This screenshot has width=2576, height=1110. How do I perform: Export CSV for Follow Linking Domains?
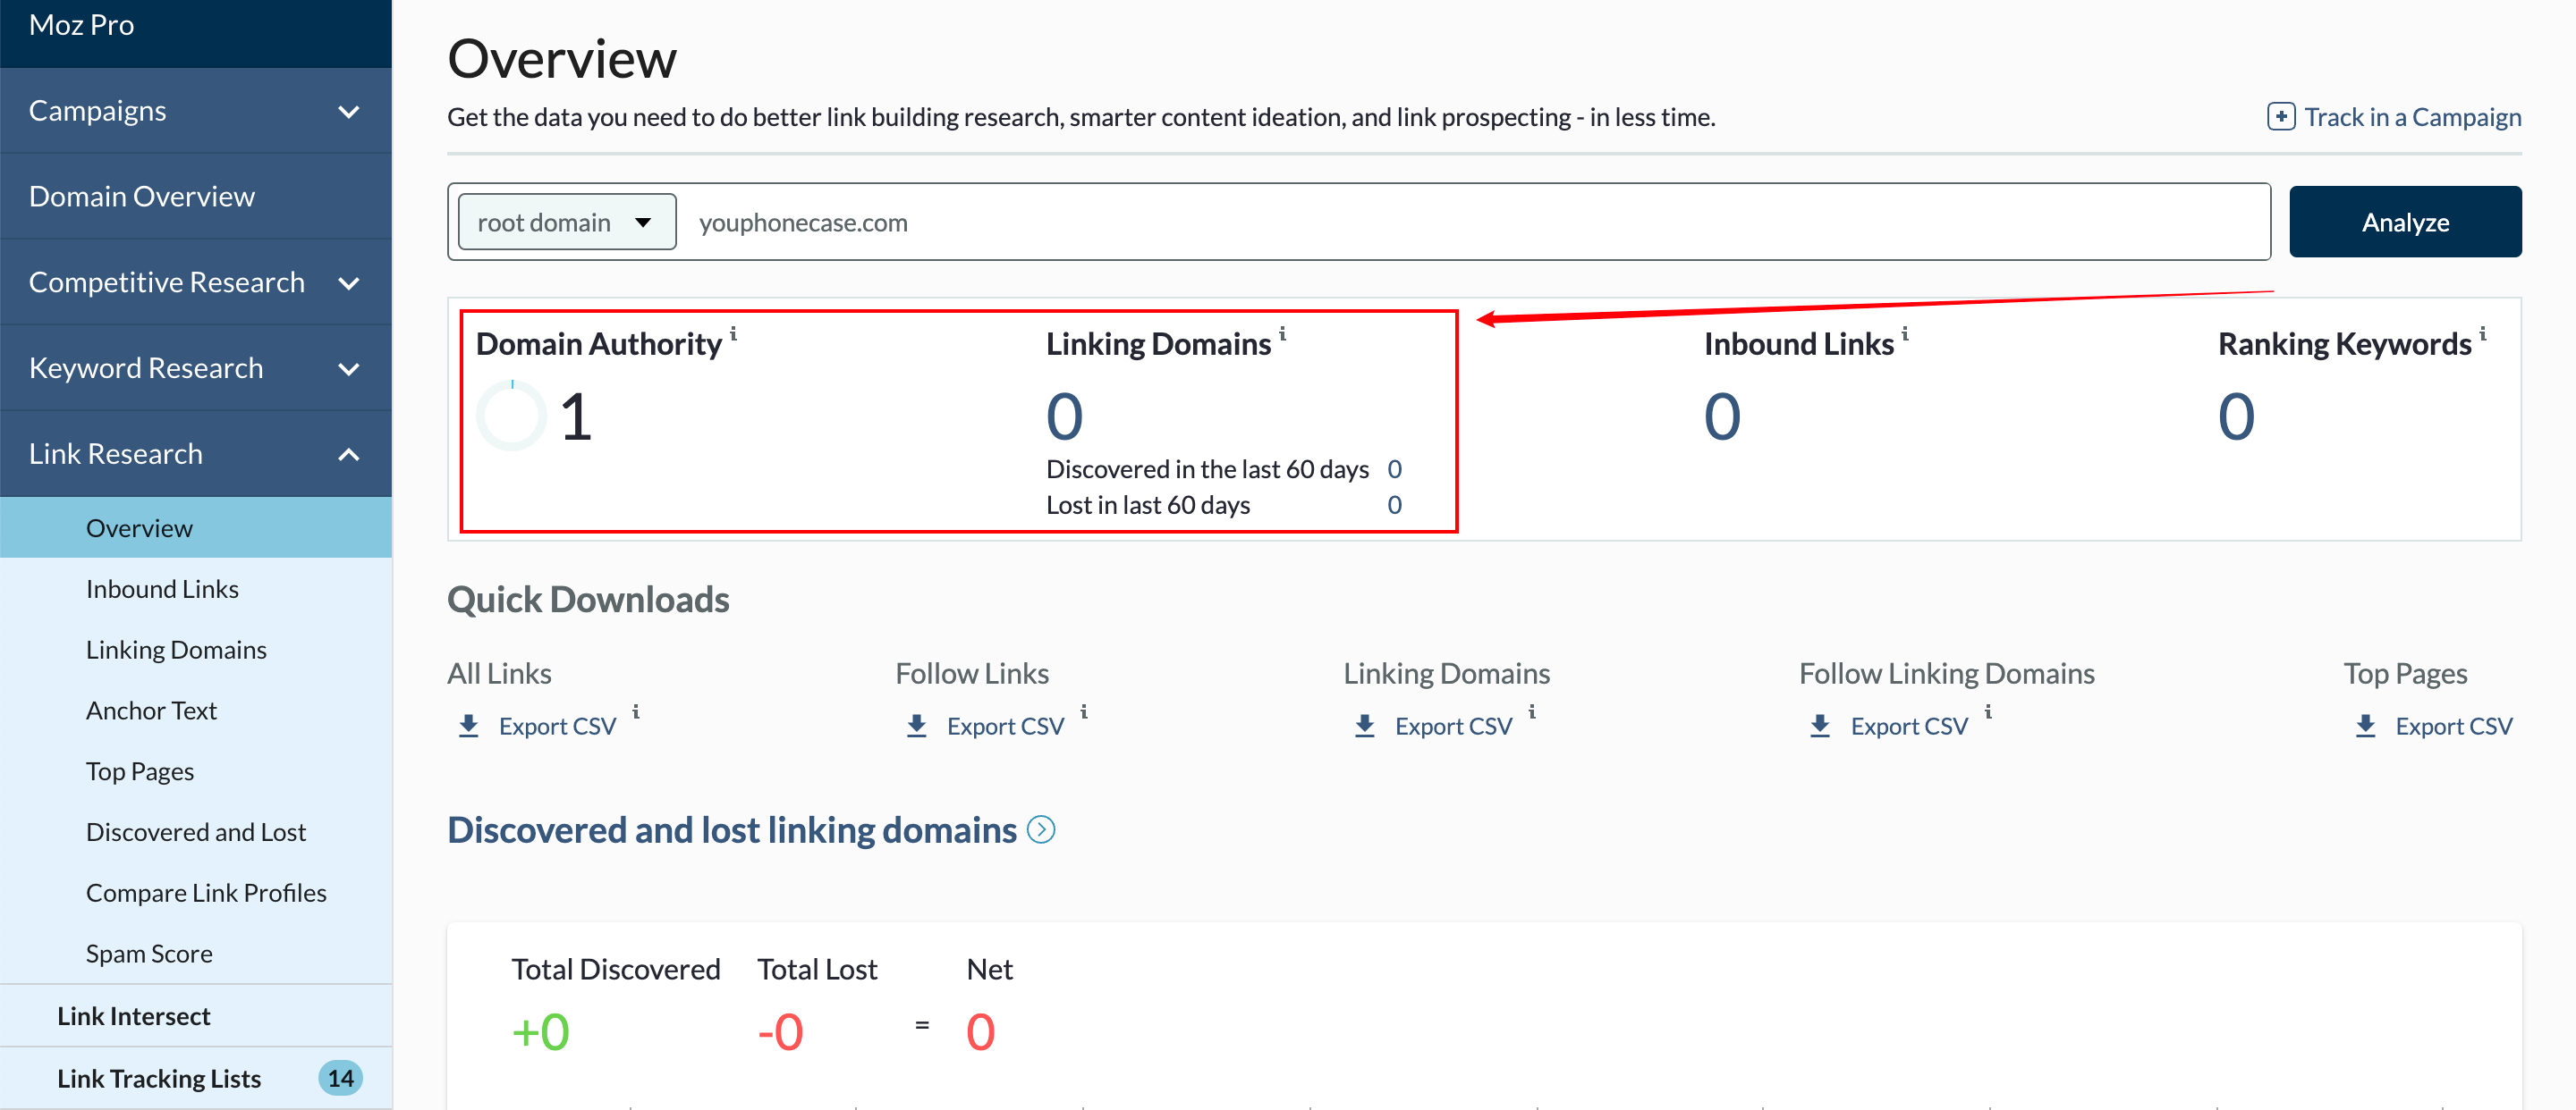pos(1909,727)
